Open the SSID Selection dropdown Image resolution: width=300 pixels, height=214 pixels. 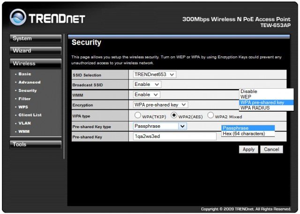pos(154,74)
